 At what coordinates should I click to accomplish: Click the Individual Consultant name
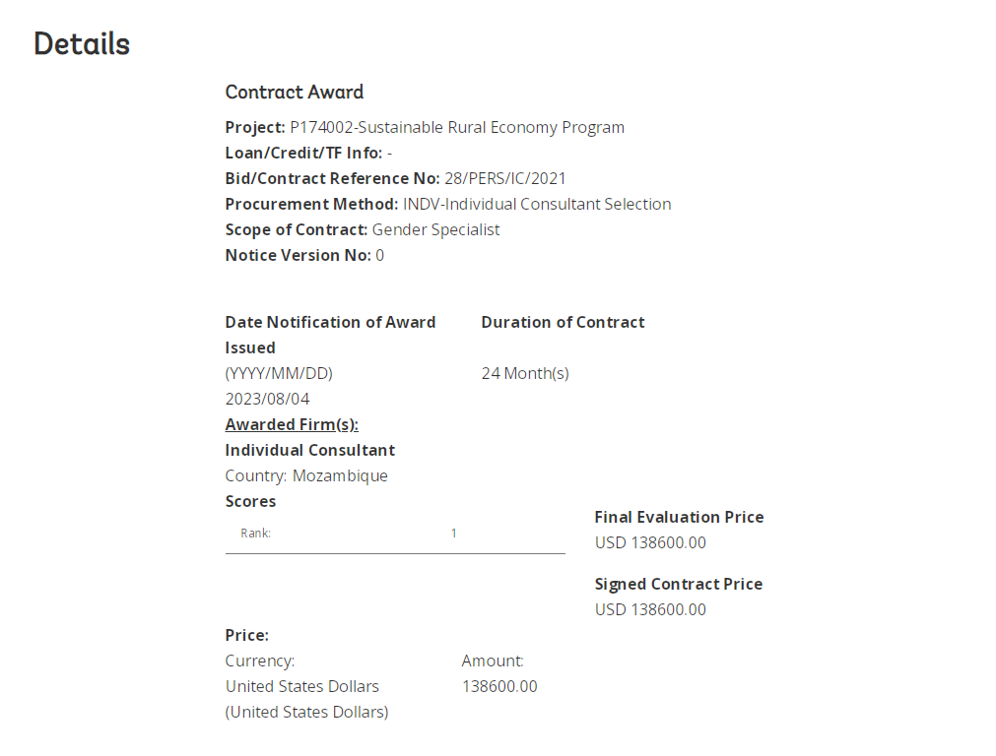click(309, 450)
